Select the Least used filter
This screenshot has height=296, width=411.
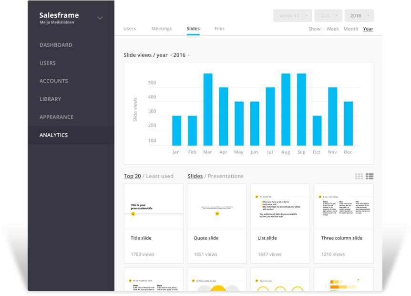tap(160, 176)
